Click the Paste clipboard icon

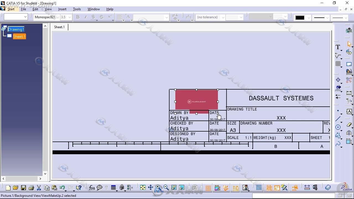(54, 188)
